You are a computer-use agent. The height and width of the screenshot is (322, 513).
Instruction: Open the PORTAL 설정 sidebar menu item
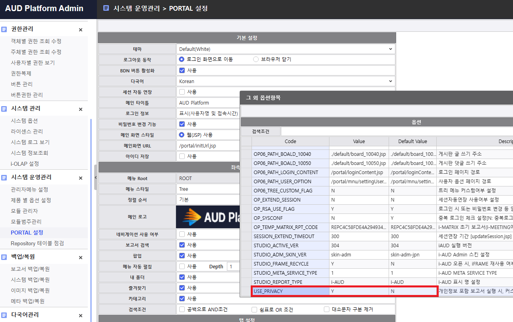click(x=27, y=233)
